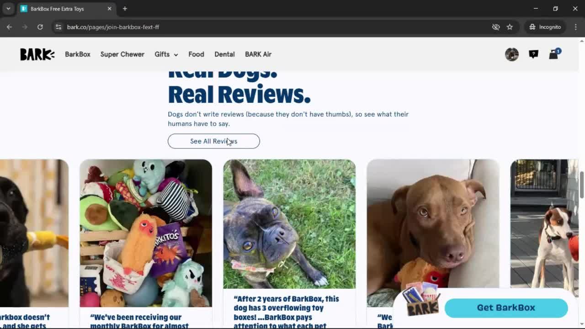585x329 pixels.
Task: Click the BARK box illustration beside Get BarkBox
Action: [421, 300]
